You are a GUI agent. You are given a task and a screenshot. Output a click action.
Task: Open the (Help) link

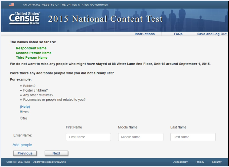[x=25, y=107]
